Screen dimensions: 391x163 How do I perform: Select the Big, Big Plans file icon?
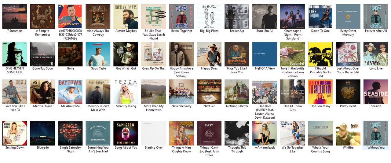(209, 16)
